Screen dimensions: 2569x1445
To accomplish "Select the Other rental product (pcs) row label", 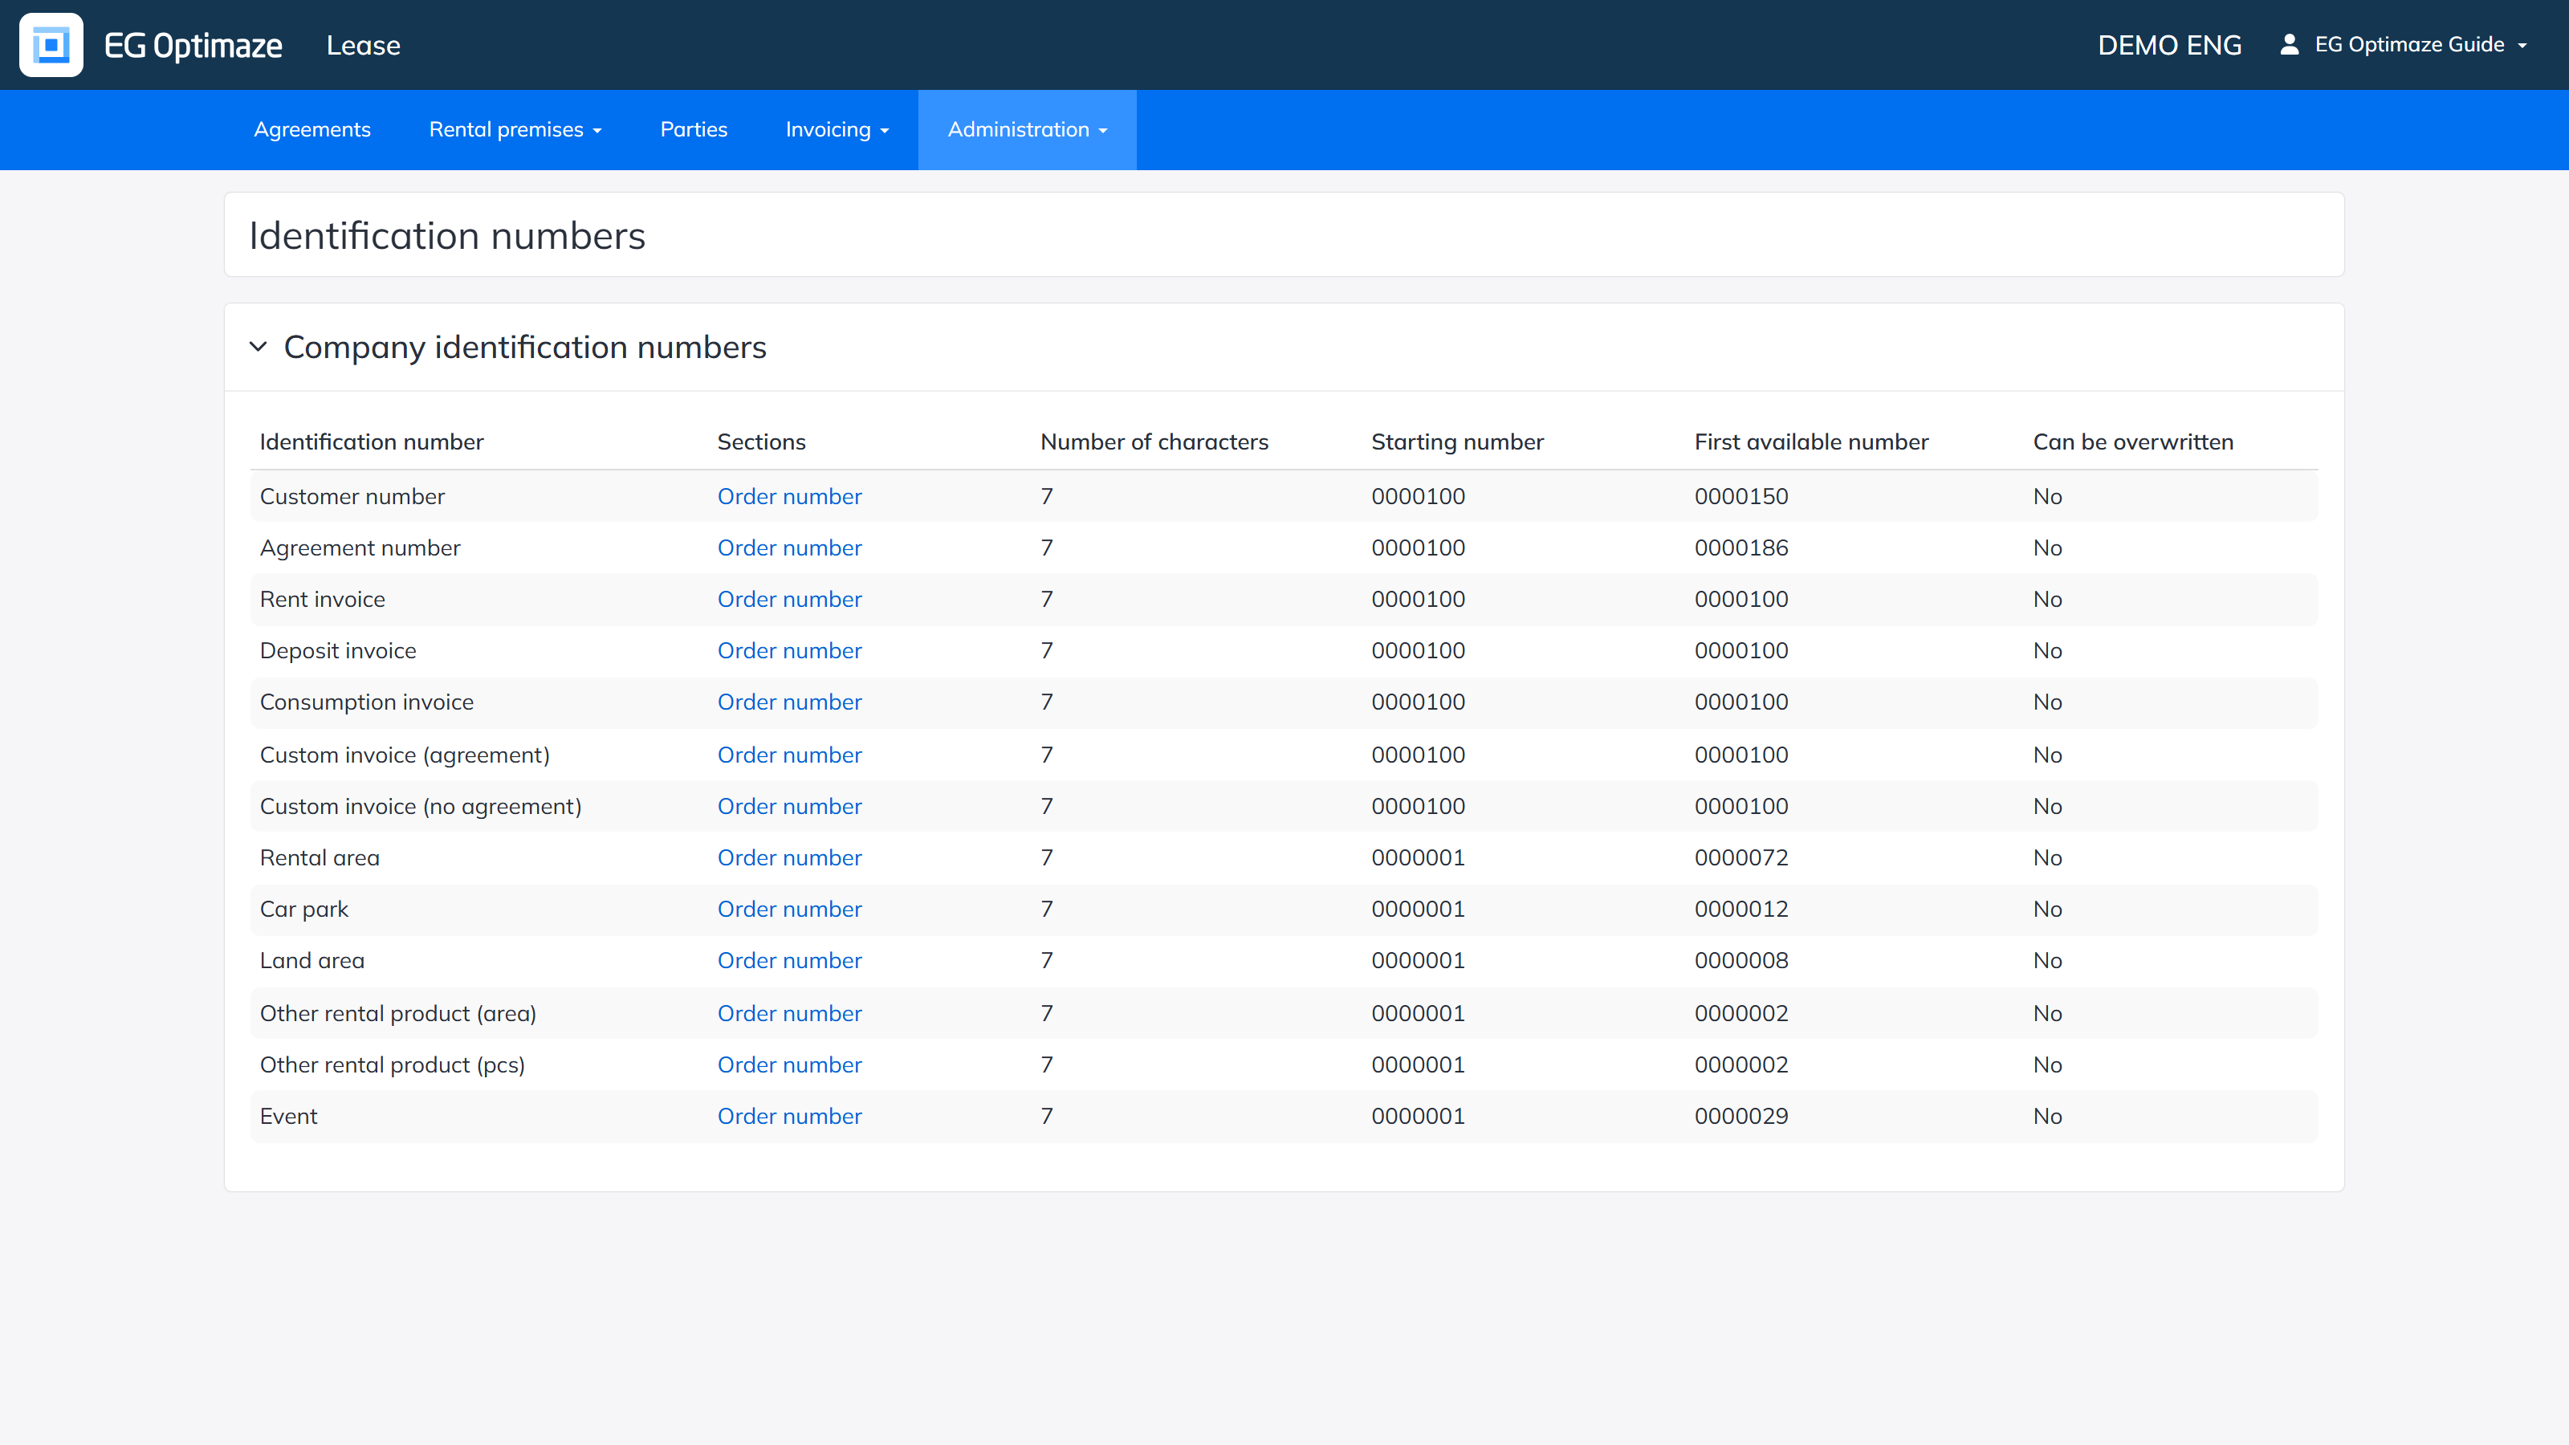I will (393, 1064).
